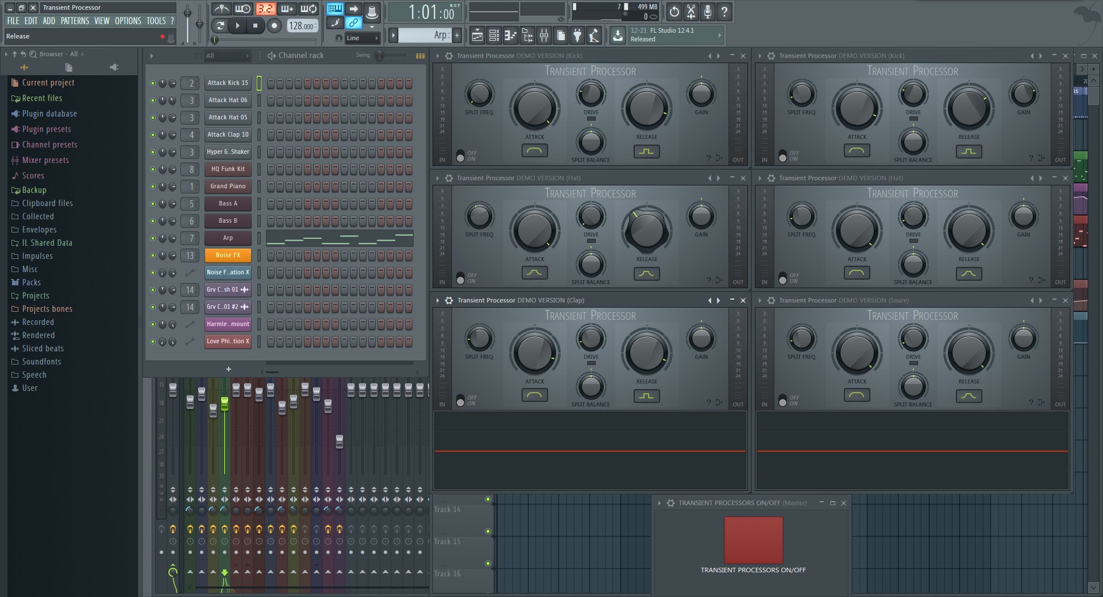Image resolution: width=1103 pixels, height=597 pixels.
Task: Open Transient Processor (Clap) window menu arrow
Action: pyautogui.click(x=438, y=300)
